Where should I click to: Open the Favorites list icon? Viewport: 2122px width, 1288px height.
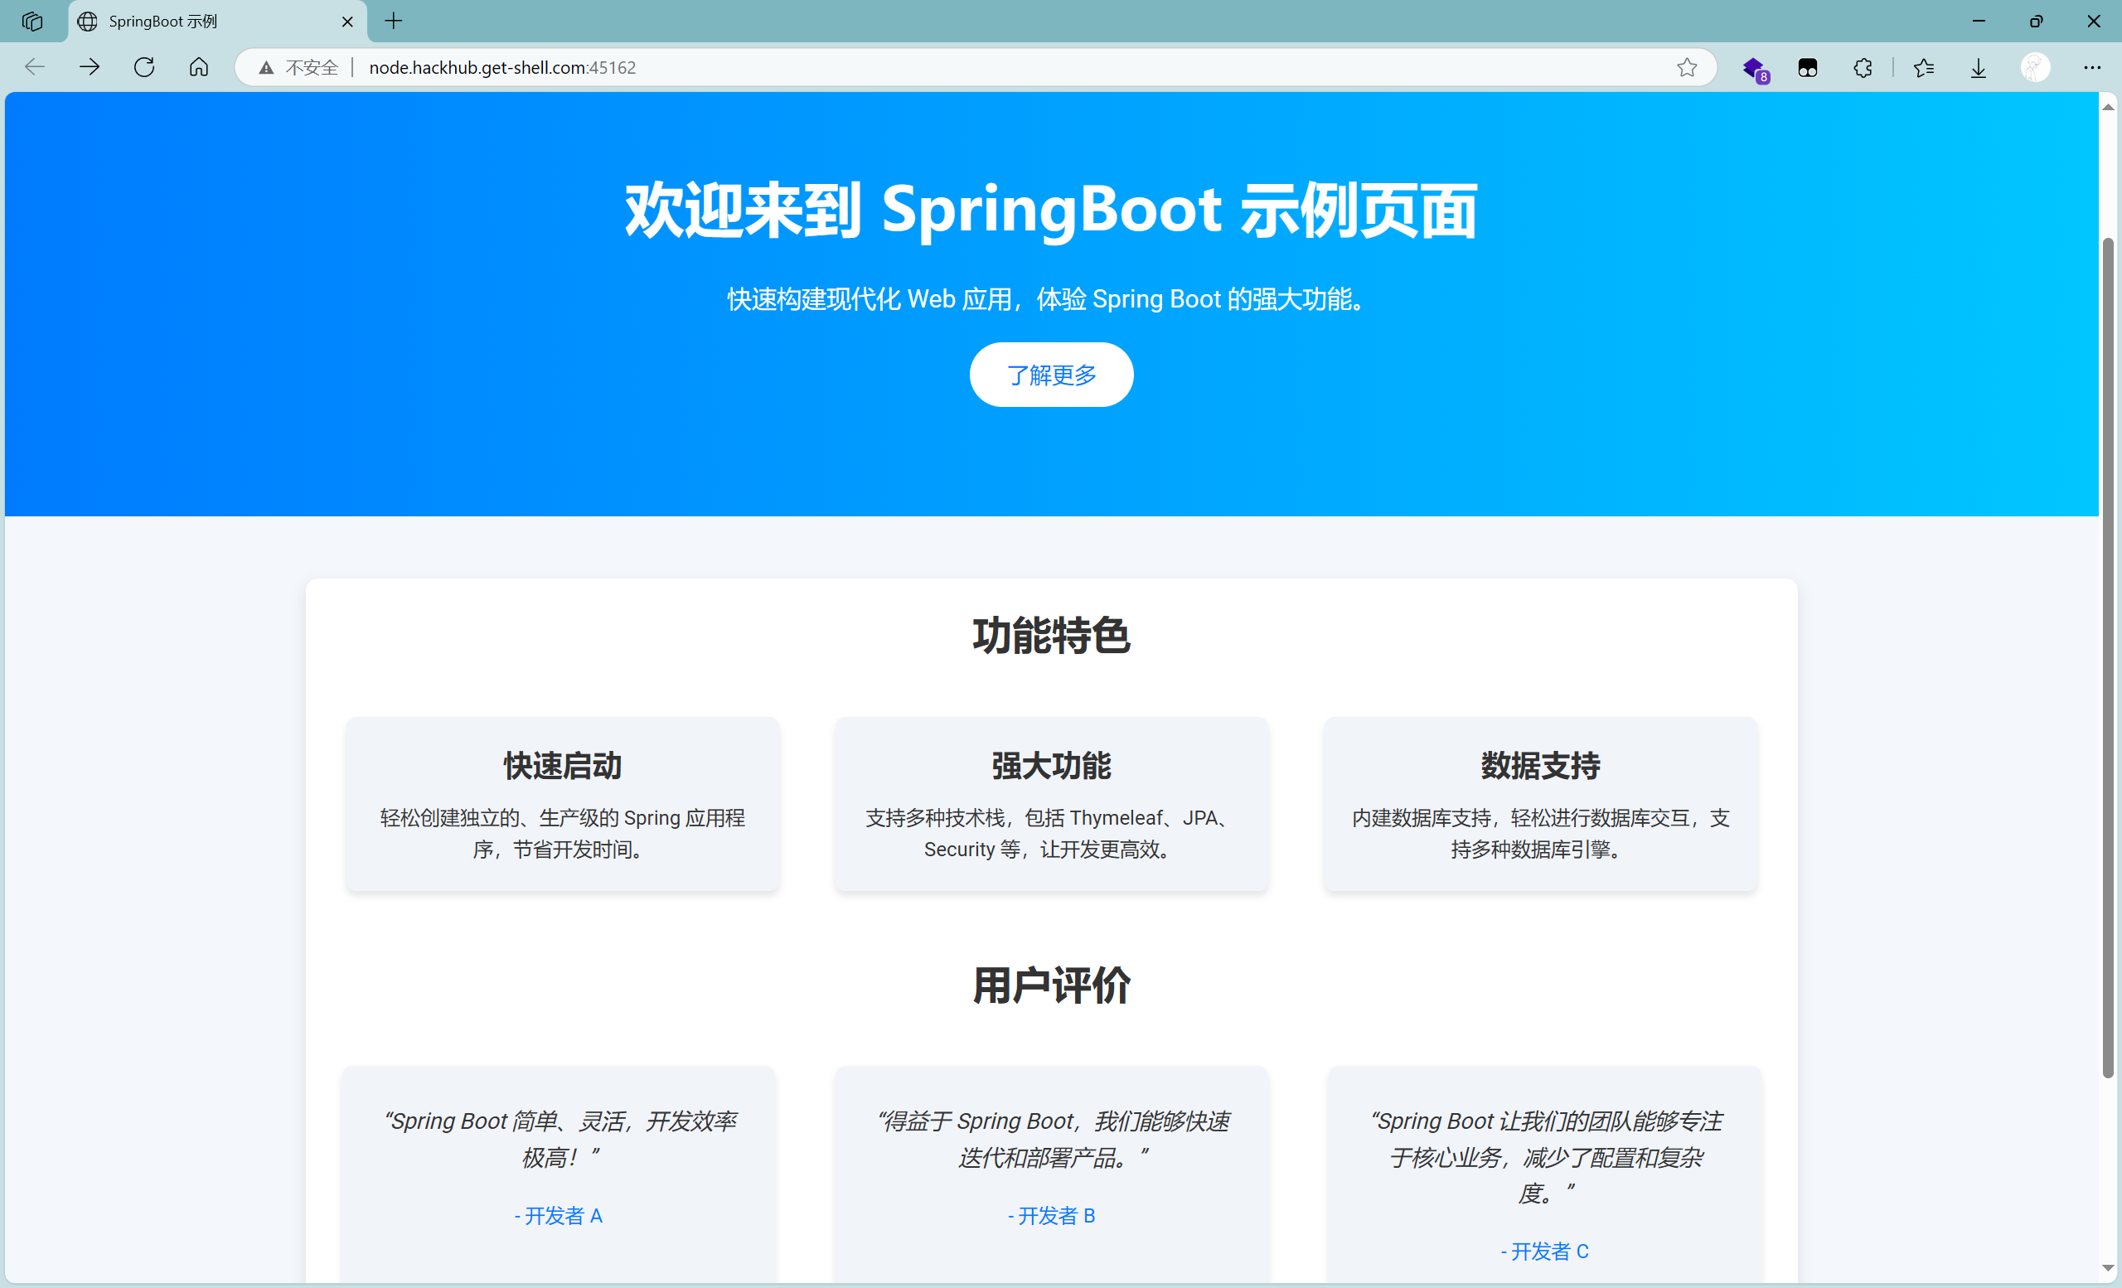(x=1924, y=68)
